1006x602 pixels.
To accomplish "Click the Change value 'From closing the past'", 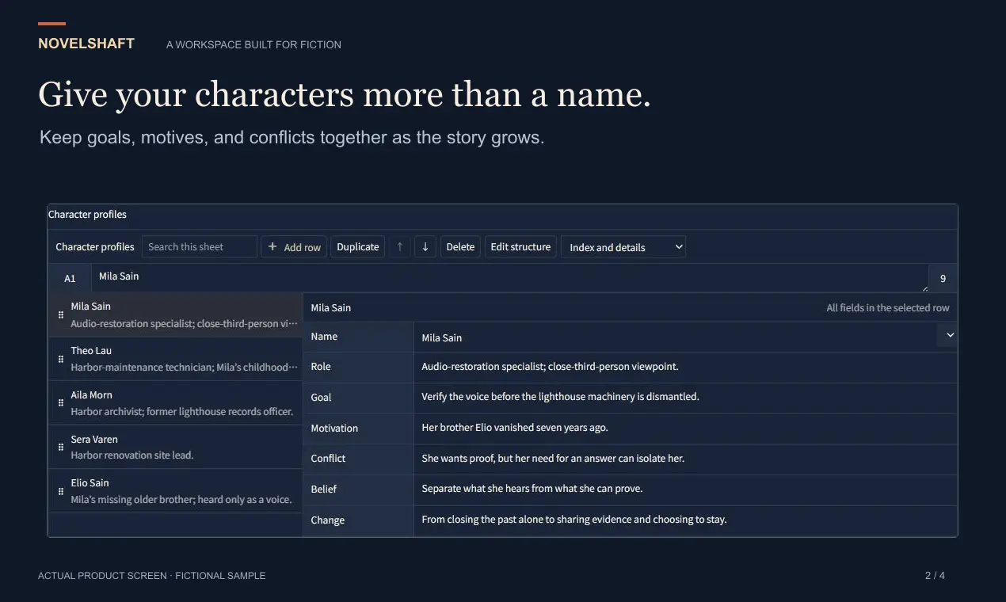I will [574, 520].
